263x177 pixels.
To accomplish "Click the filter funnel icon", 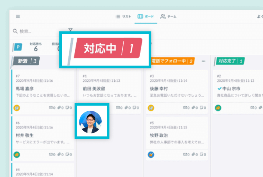I will coord(70,30).
